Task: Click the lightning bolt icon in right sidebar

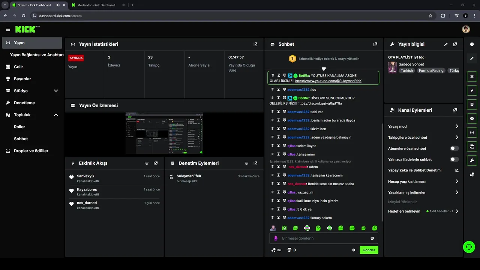Action: point(472,91)
